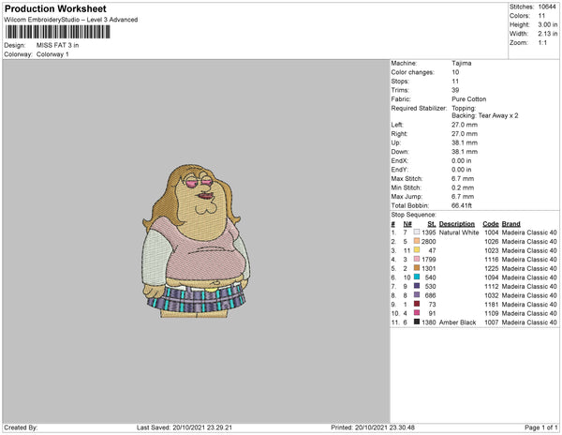Click the cyan thread swatch, code 1094
This screenshot has height=435, width=562.
pyautogui.click(x=418, y=277)
